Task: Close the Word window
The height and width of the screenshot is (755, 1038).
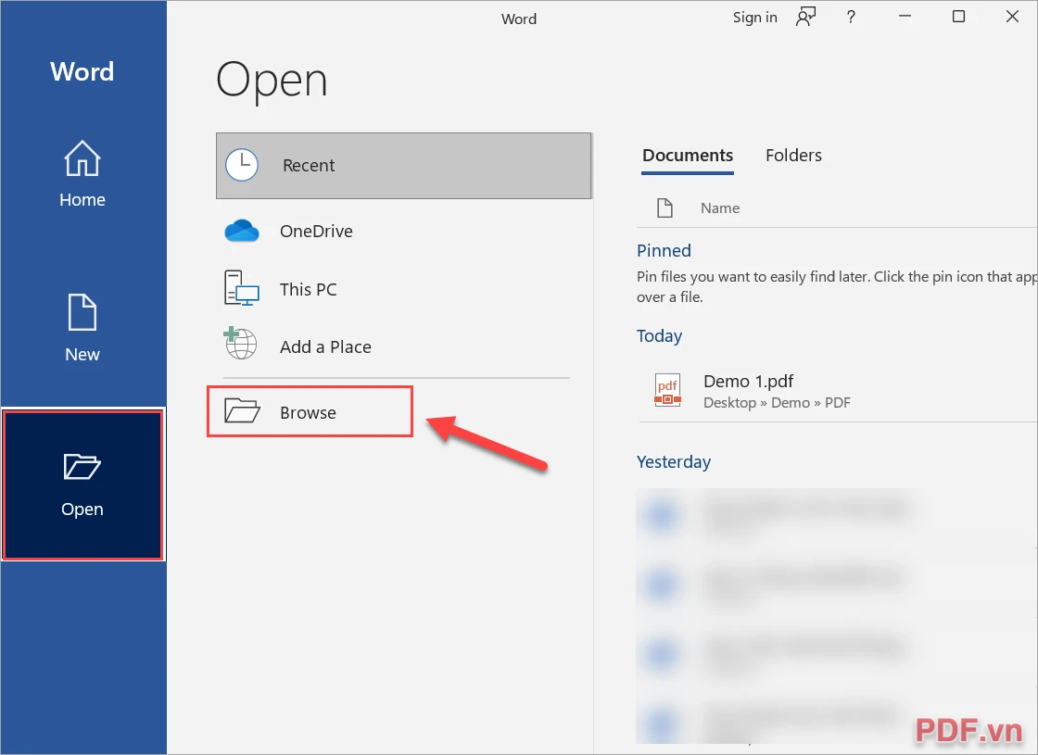Action: 1012,17
